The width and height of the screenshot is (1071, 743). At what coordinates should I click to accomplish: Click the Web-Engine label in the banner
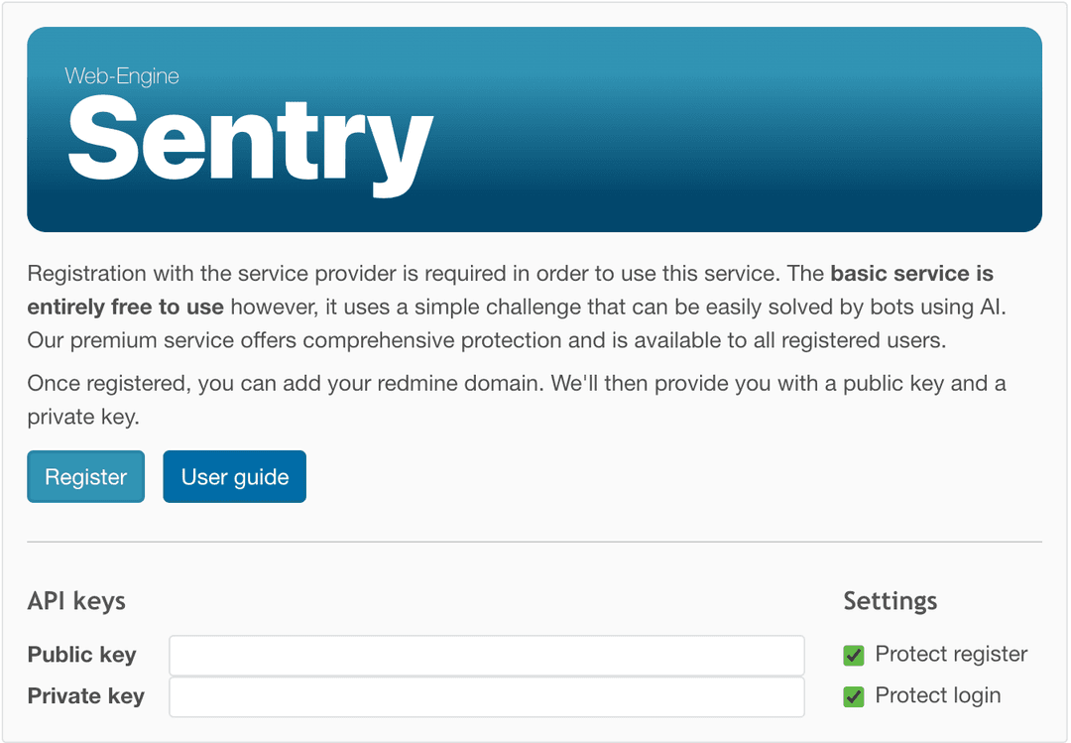(x=122, y=75)
